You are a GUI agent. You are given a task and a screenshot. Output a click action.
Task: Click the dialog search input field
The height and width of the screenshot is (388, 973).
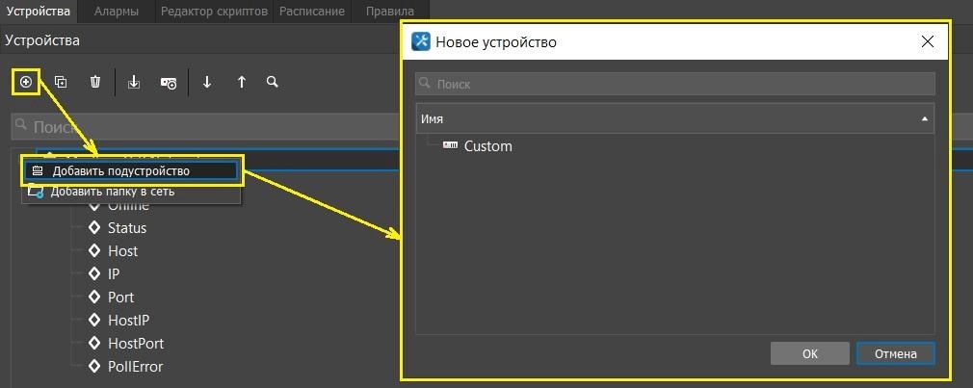click(674, 84)
